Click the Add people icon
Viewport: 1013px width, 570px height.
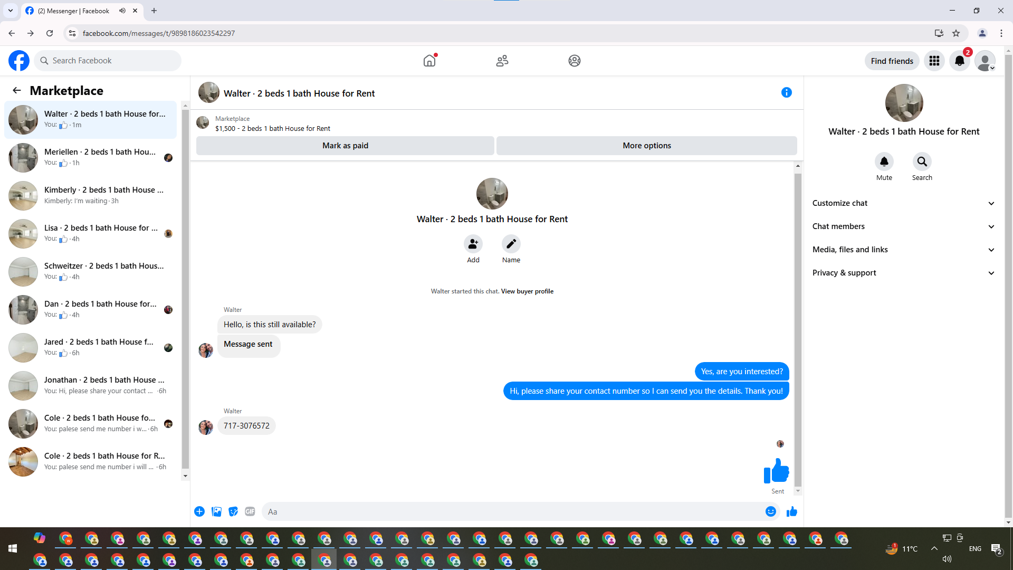[473, 244]
